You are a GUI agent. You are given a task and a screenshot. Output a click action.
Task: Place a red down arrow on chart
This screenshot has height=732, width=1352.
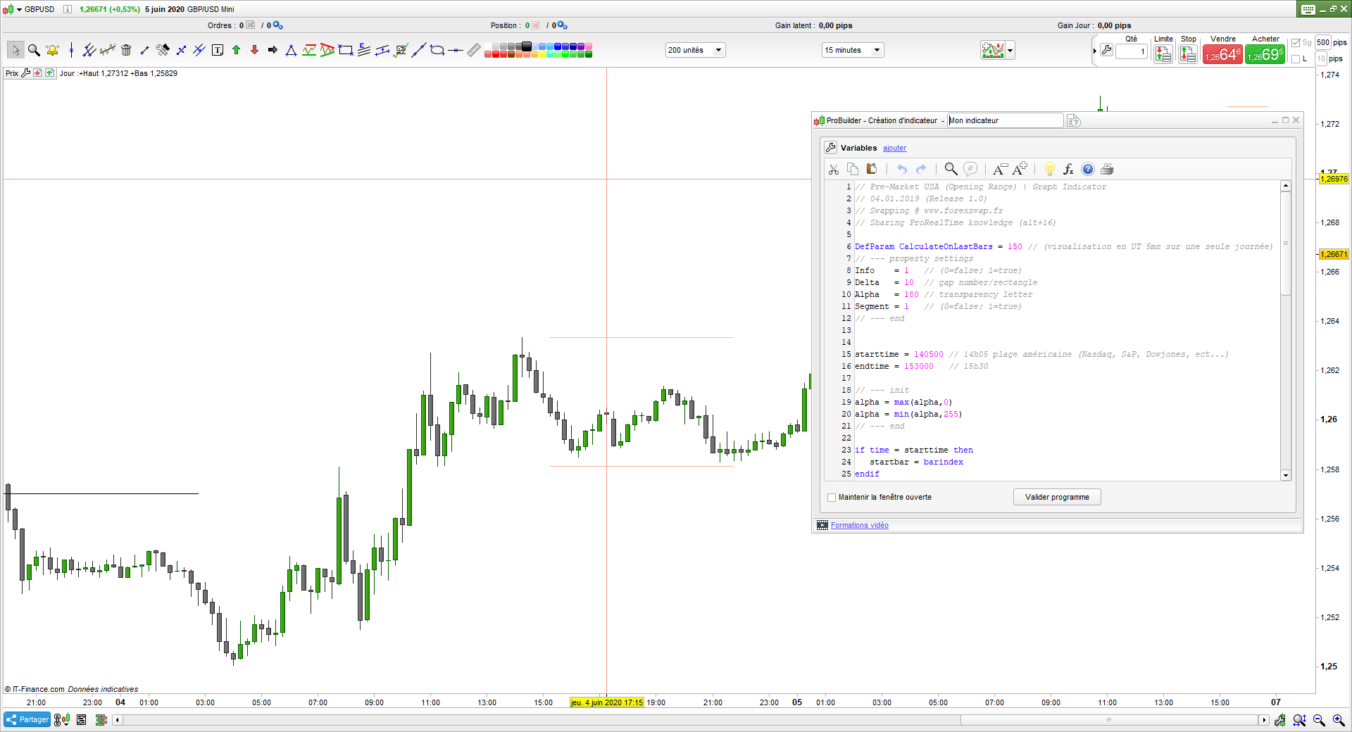click(254, 50)
